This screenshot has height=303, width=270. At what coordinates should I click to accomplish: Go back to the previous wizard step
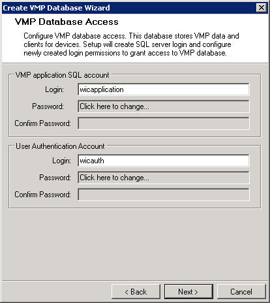pos(136,292)
